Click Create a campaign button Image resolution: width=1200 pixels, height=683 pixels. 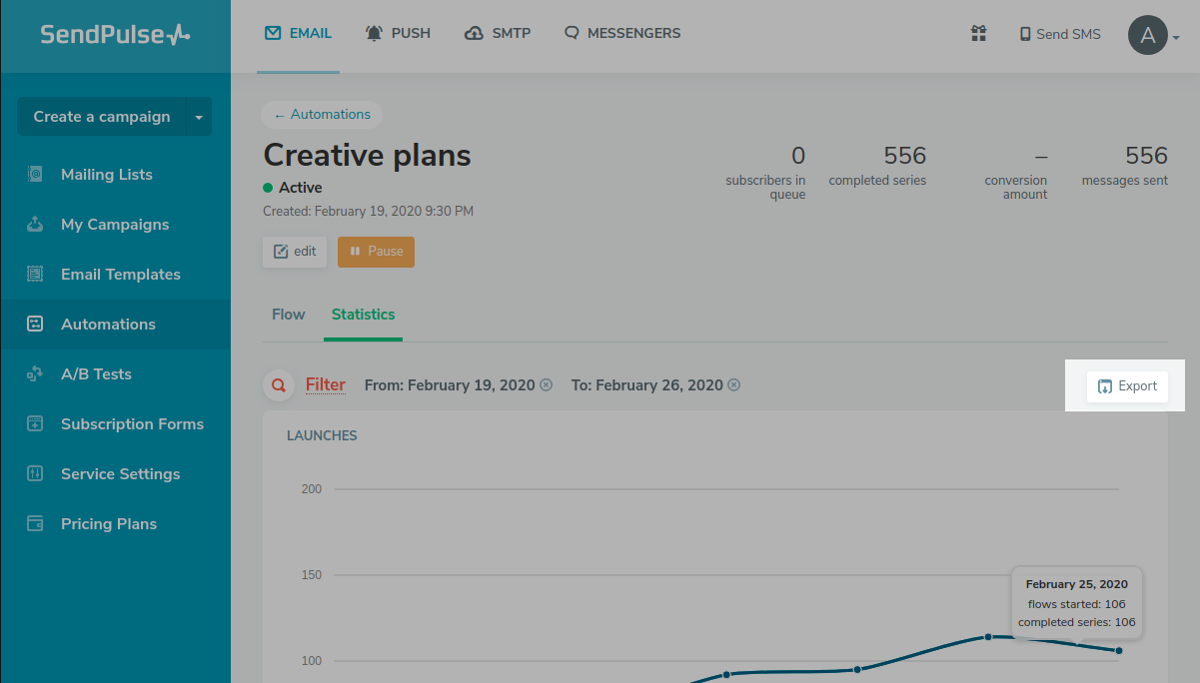click(102, 117)
